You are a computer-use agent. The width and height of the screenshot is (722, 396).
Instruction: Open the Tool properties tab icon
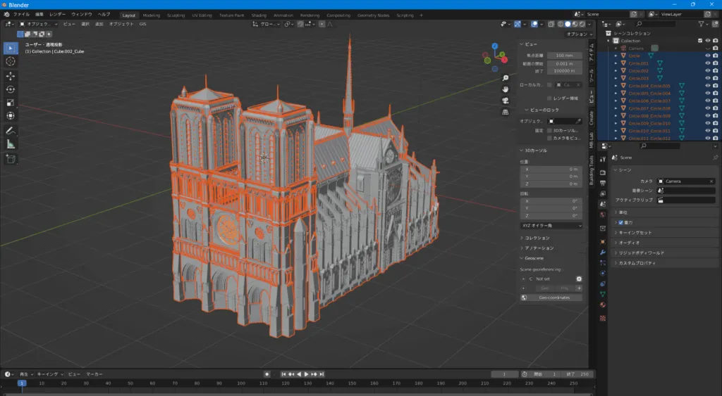[x=603, y=159]
